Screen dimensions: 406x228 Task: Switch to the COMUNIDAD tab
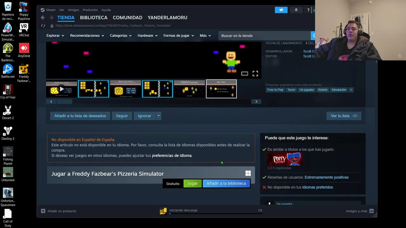(128, 18)
